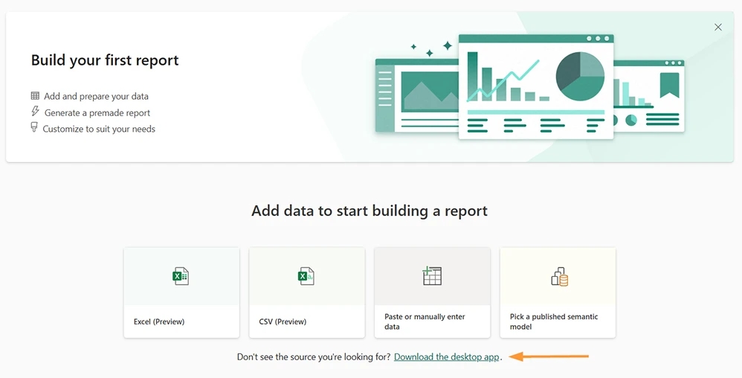Click the brush icon beside Customize to suit

34,127
